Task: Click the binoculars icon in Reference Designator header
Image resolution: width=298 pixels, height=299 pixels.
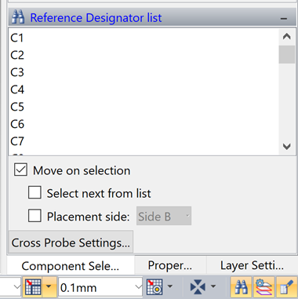Action: pos(18,17)
